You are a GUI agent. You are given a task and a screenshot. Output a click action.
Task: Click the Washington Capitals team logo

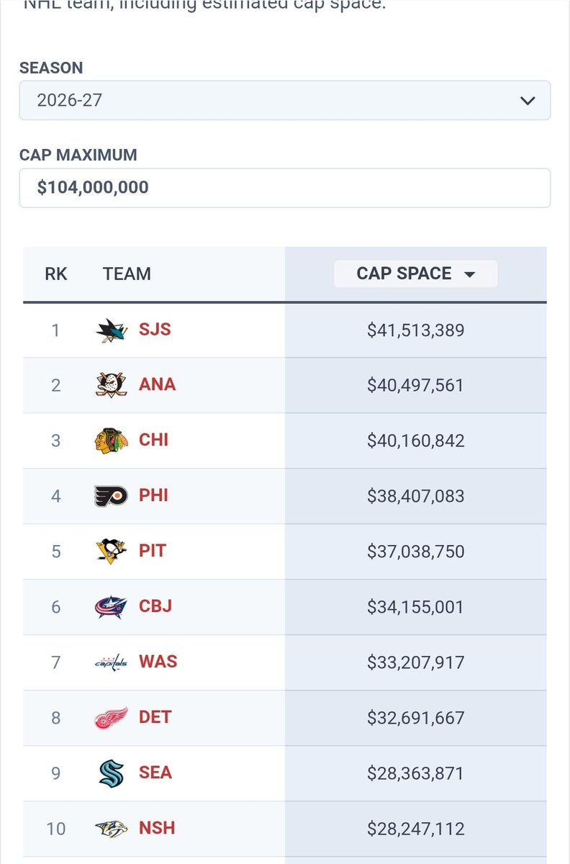tap(112, 662)
